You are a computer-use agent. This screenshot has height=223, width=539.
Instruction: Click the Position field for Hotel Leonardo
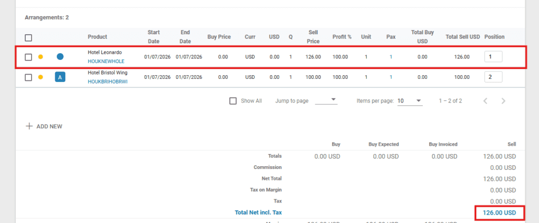pos(493,57)
